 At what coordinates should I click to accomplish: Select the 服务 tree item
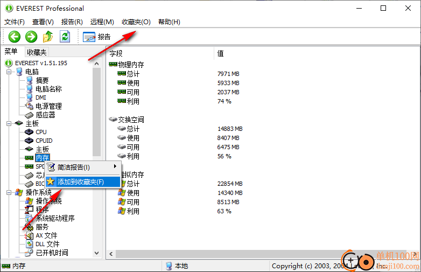42,227
